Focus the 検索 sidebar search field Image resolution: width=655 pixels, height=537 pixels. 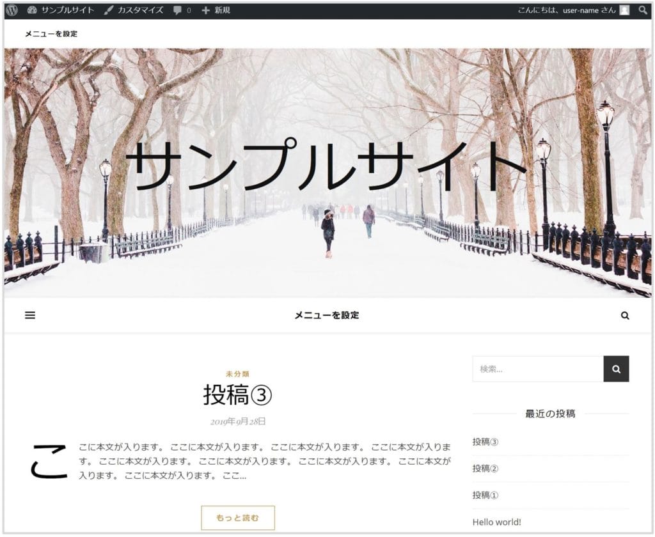tap(537, 369)
